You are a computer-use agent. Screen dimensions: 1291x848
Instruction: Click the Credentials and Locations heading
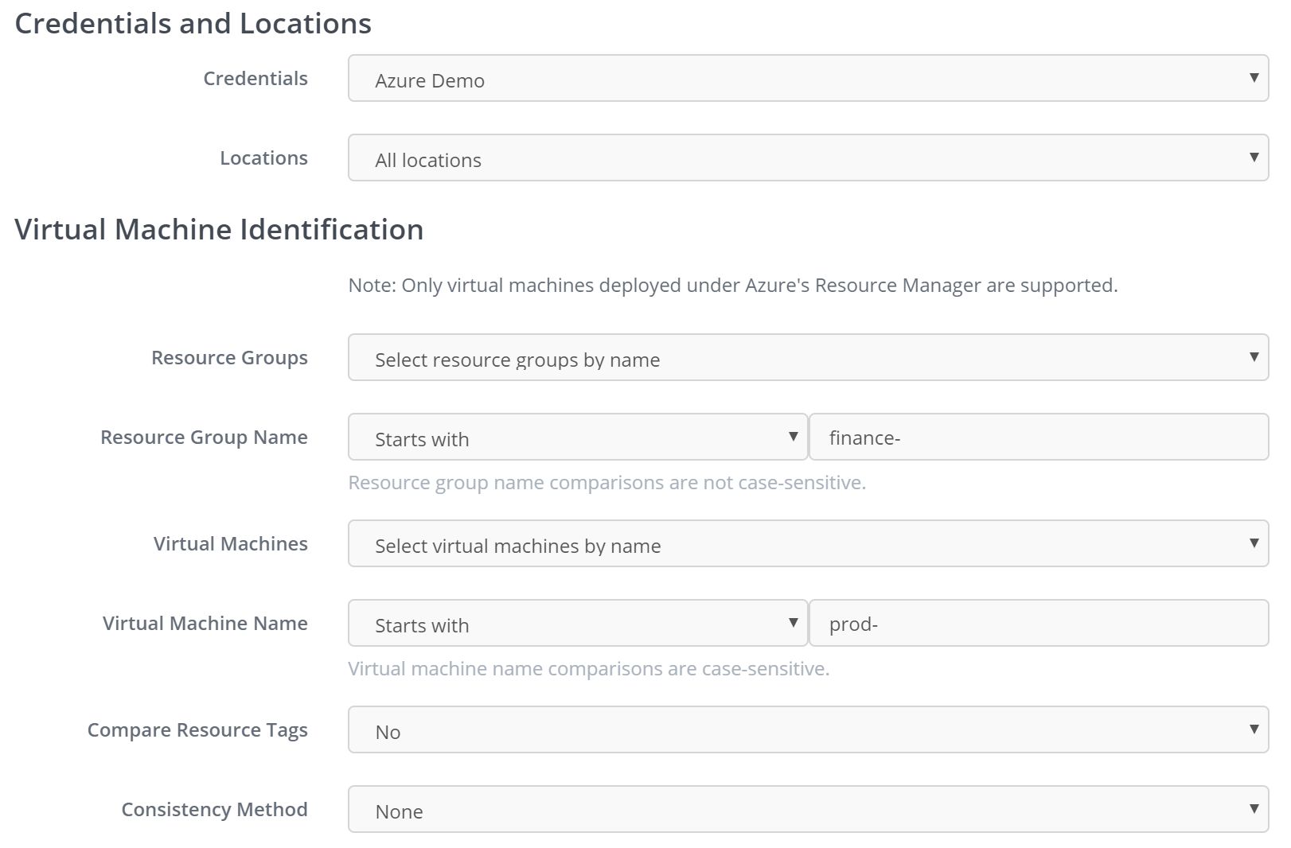tap(193, 24)
